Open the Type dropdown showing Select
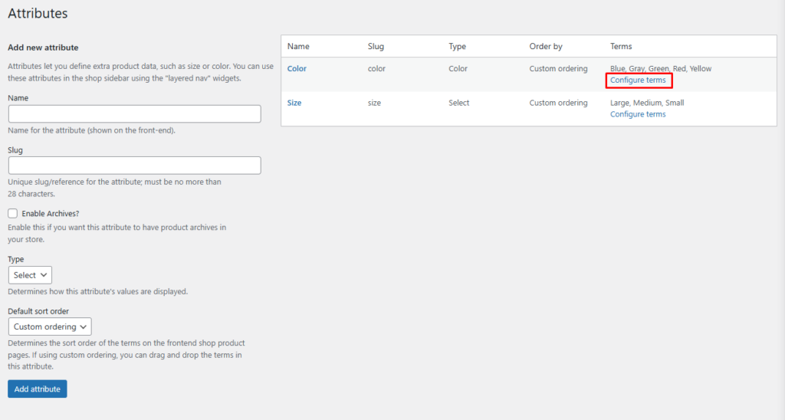Screen dimensions: 785x420 [30, 275]
